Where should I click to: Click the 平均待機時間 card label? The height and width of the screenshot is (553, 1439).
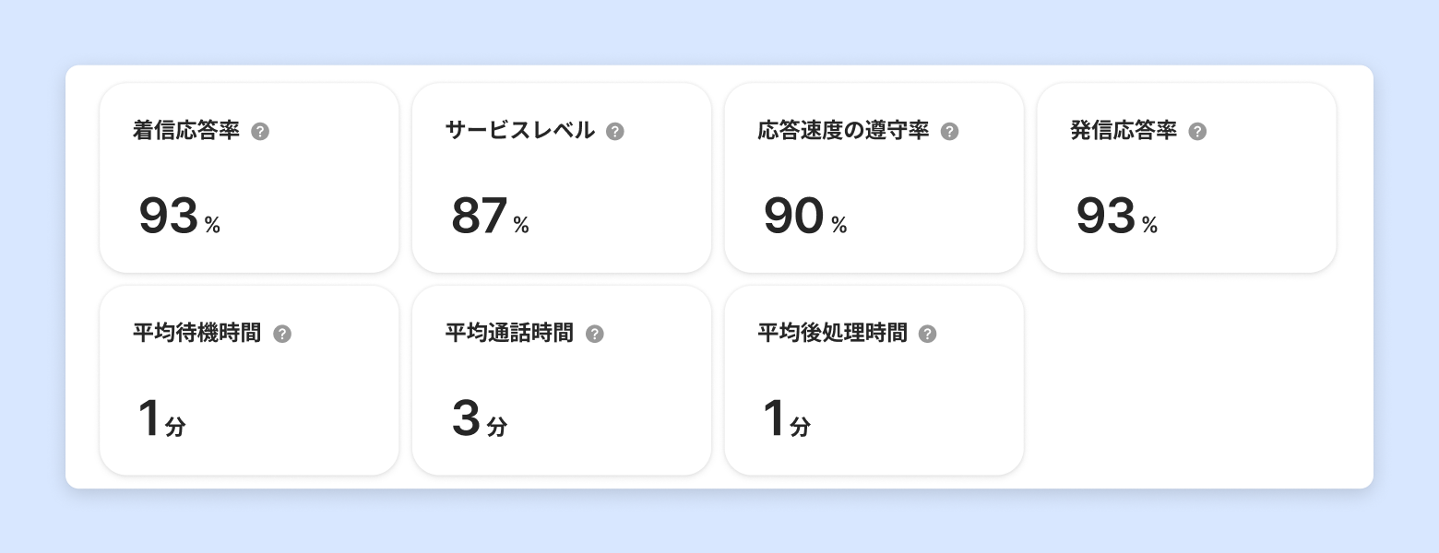click(196, 333)
